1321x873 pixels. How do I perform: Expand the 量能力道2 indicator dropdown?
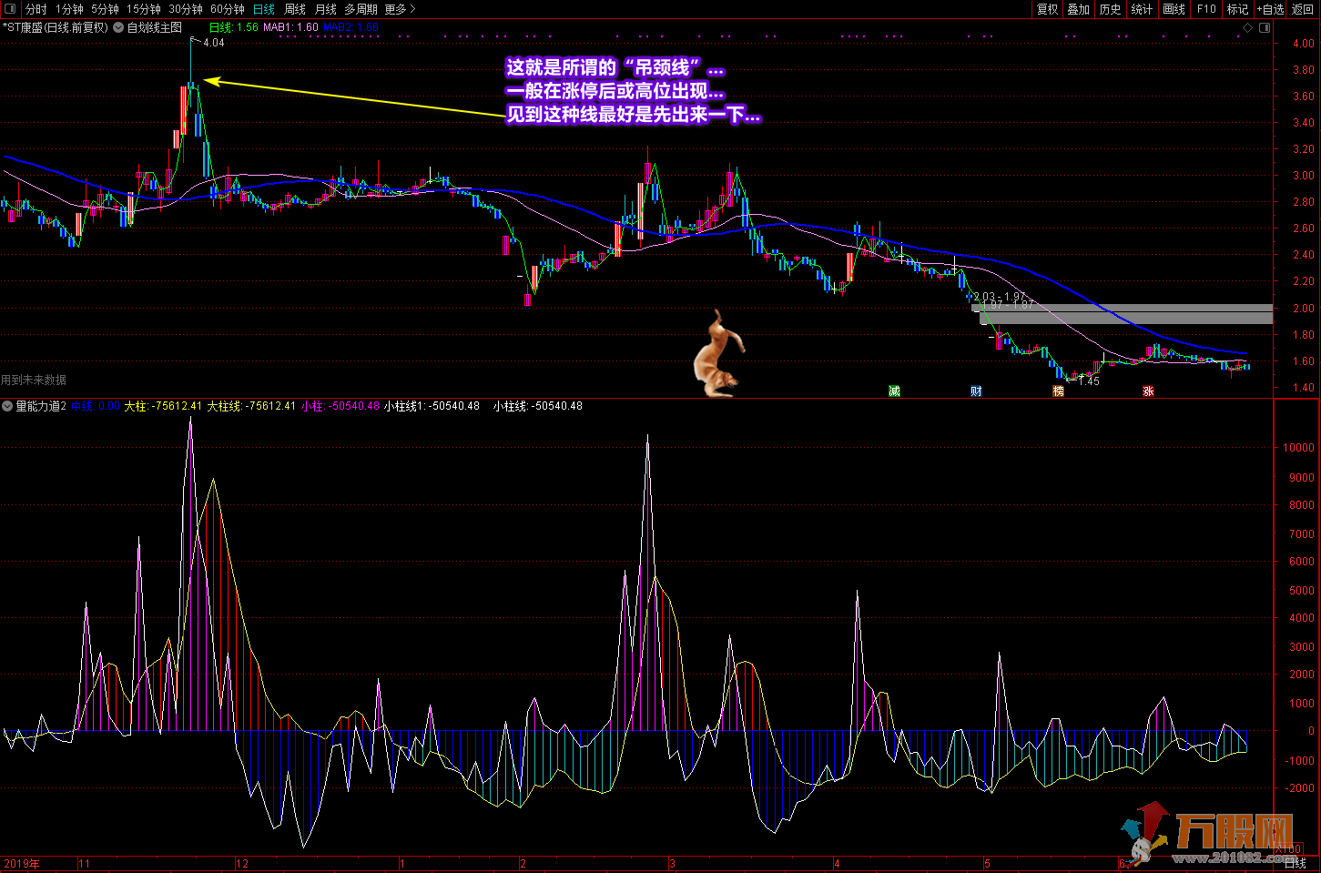coord(7,406)
